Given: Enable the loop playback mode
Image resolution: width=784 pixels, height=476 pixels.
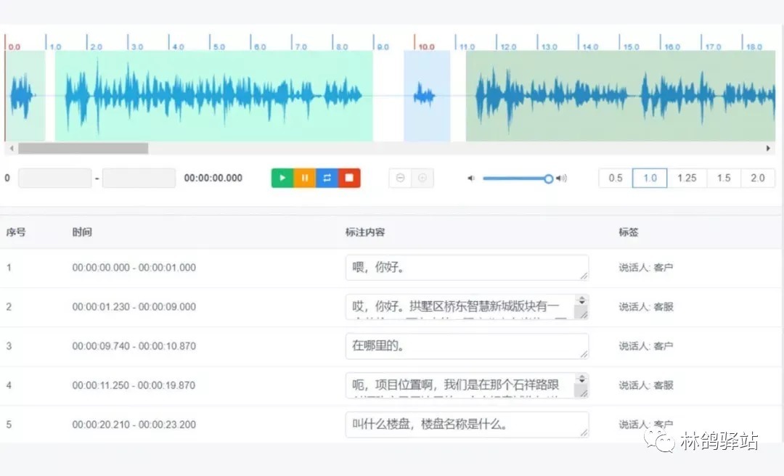Looking at the screenshot, I should pyautogui.click(x=327, y=178).
